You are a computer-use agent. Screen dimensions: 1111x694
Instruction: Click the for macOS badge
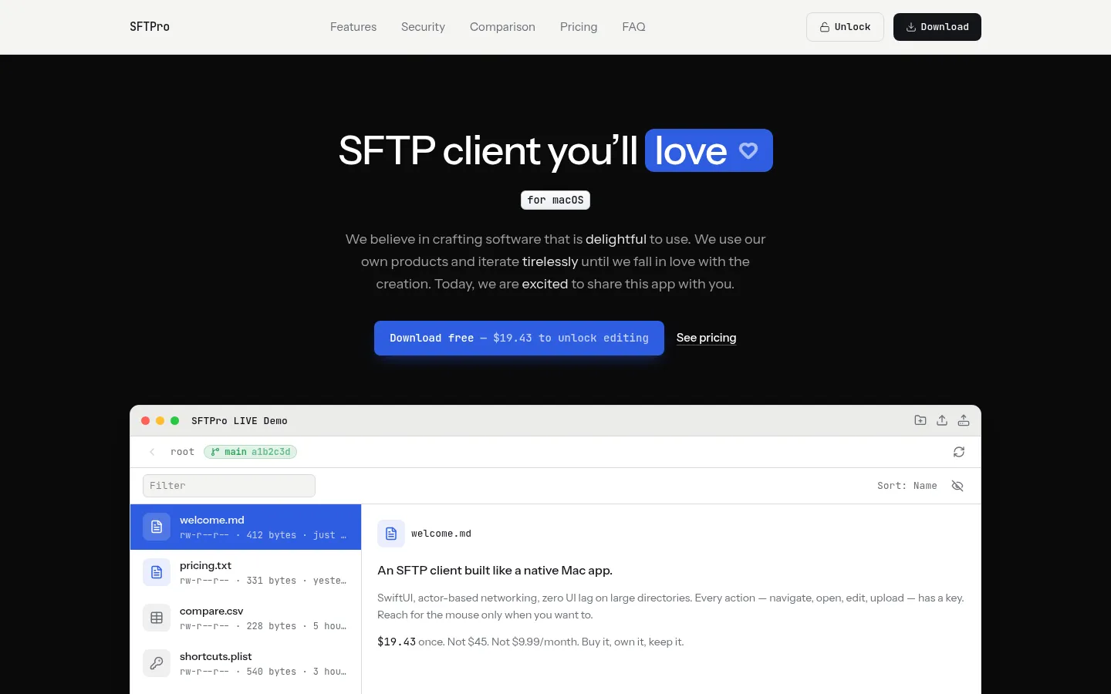555,200
